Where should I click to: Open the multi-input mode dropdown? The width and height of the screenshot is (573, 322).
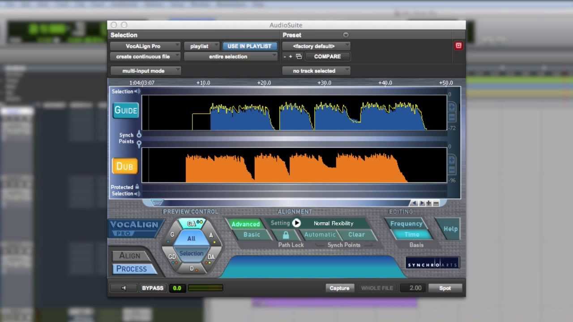point(145,71)
